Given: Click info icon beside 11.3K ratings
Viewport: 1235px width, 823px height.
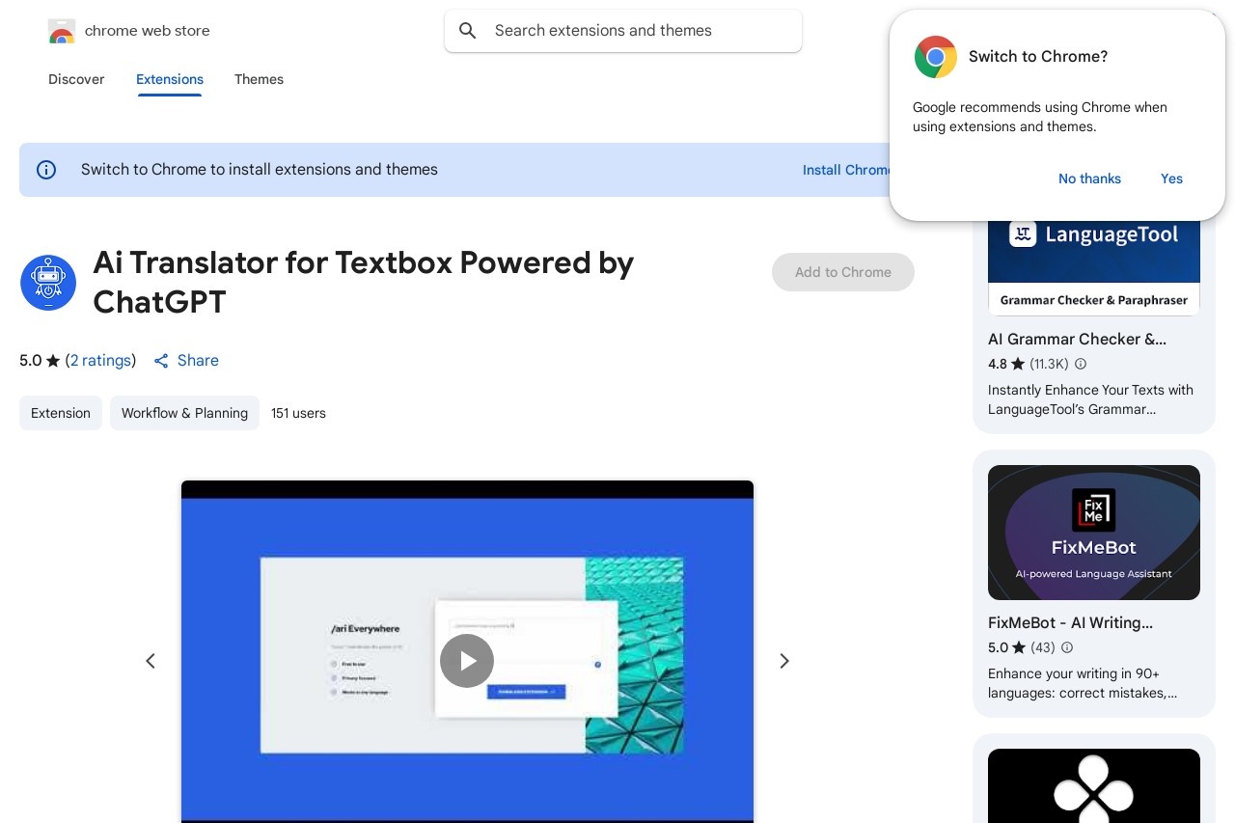Looking at the screenshot, I should tap(1081, 364).
